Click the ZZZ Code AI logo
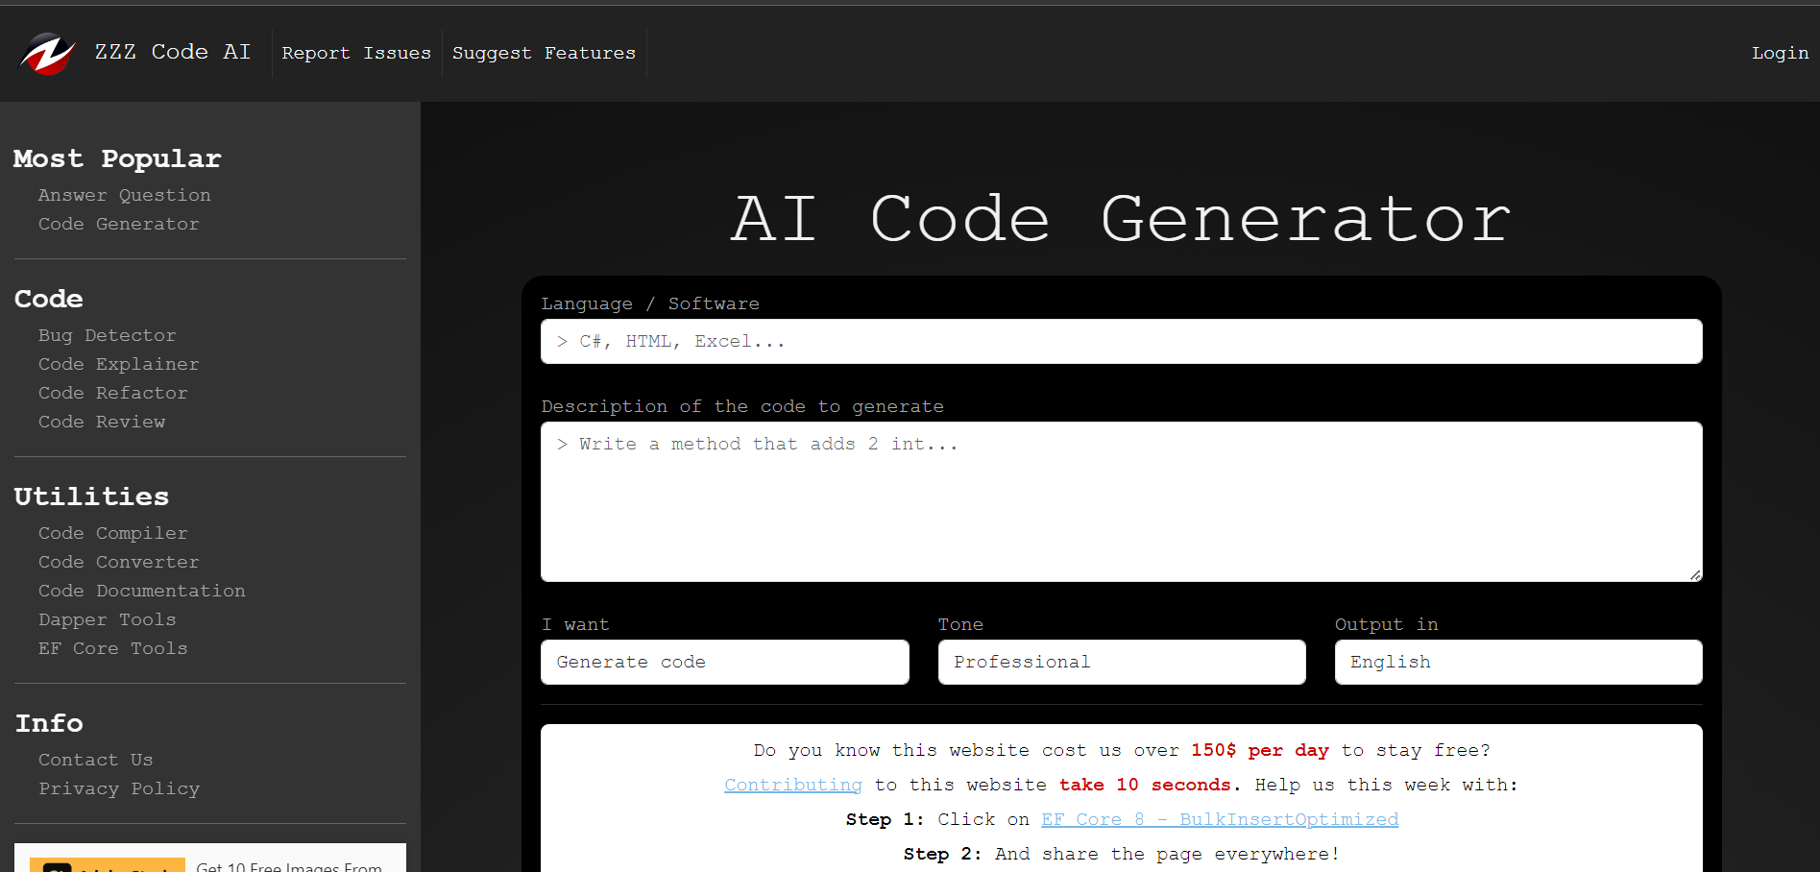Screen dimensions: 1820x872 (x=47, y=53)
